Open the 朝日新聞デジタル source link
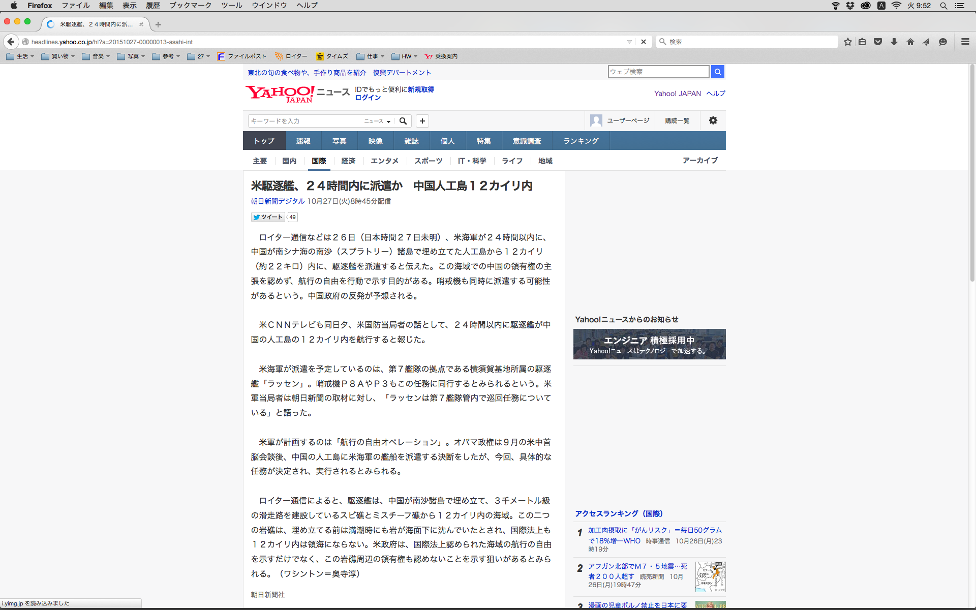Screen dimensions: 976x610 coord(278,201)
